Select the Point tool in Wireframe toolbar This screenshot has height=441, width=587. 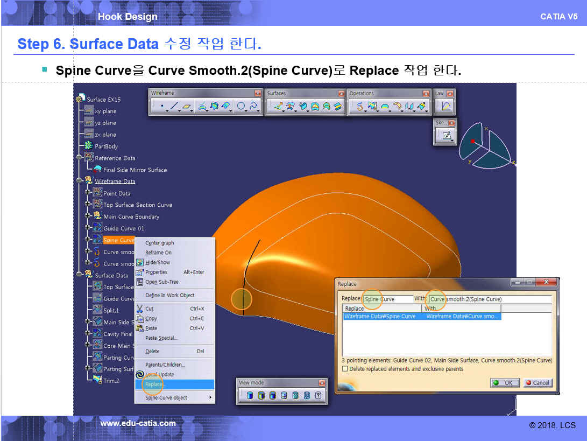tap(161, 107)
